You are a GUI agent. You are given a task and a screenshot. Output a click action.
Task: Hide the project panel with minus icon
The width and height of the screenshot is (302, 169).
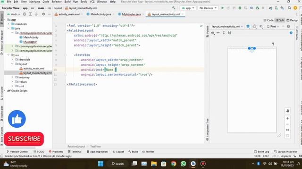click(49, 14)
